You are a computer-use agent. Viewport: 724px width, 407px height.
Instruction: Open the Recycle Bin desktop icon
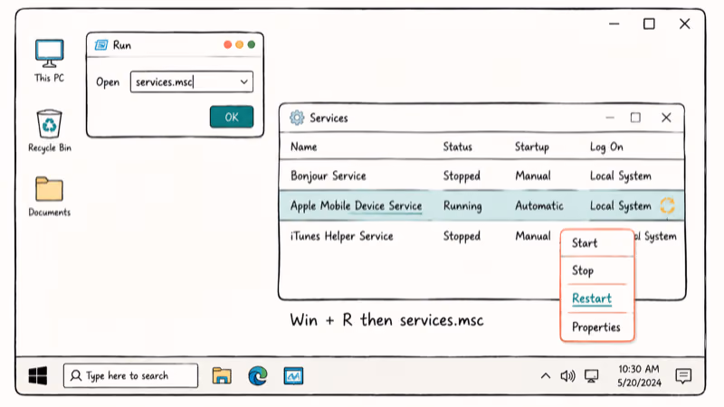[50, 130]
